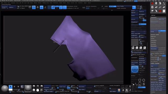
Task: Select the white sheet tool thumbnail
Action: pyautogui.click(x=164, y=11)
